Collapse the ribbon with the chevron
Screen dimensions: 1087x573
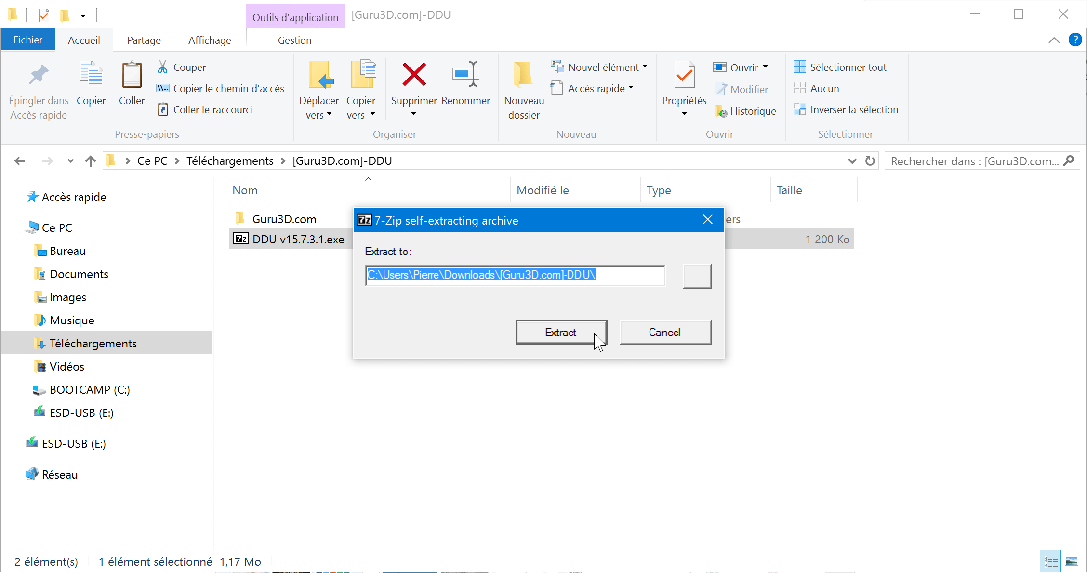1054,40
